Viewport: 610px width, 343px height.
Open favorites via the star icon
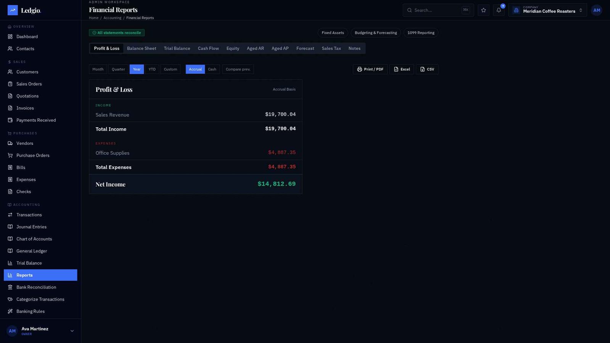(x=483, y=10)
